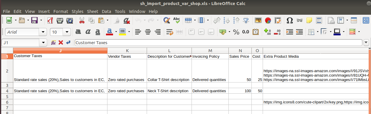The image size is (371, 114).
Task: Open the Data menu
Action: [x=106, y=11]
